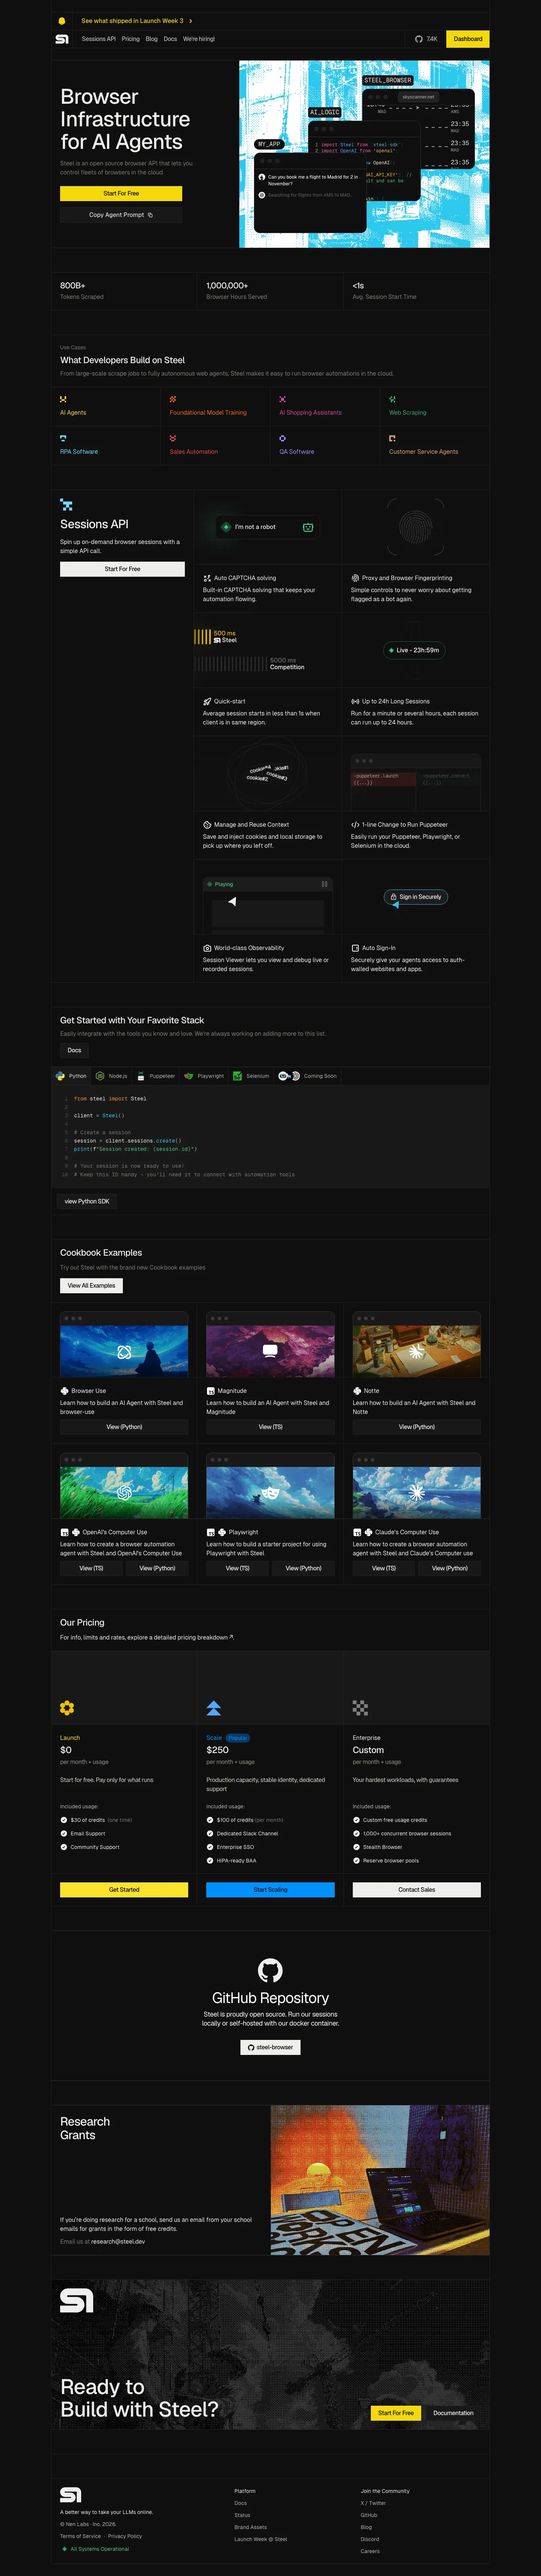Open Docs in the top navigation bar
Viewport: 541px width, 2576px height.
[x=170, y=39]
